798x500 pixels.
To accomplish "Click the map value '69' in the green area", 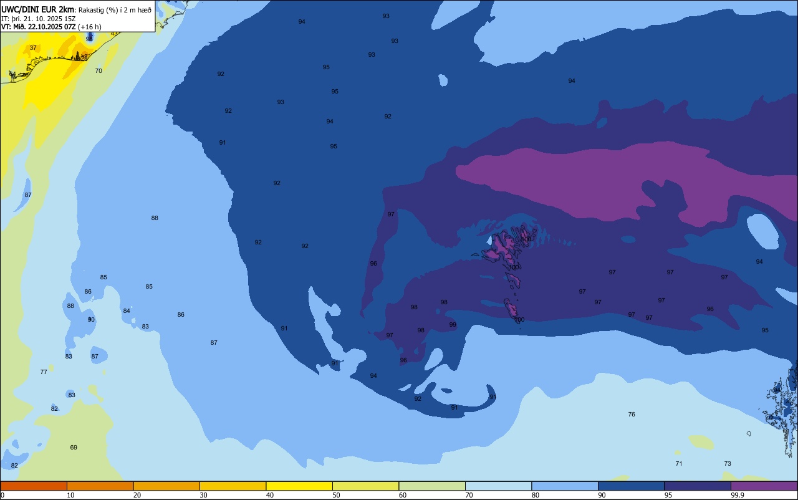I will pos(74,447).
